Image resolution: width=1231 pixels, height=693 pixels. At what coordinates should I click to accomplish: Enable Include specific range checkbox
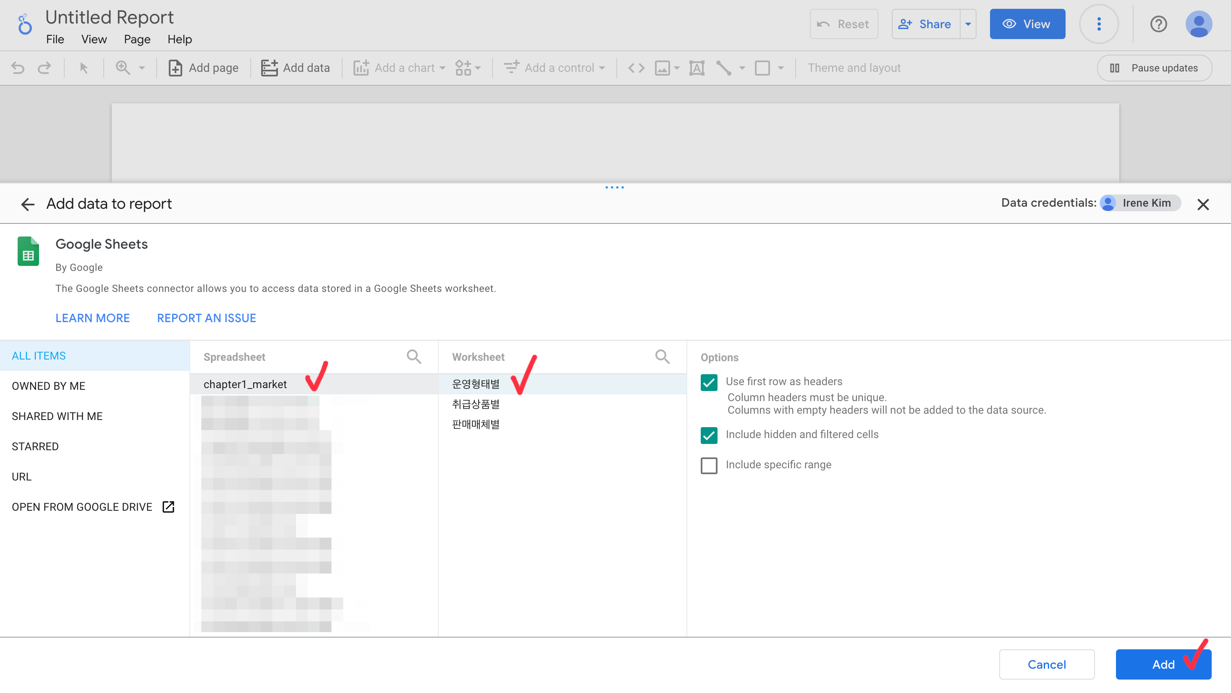pyautogui.click(x=709, y=465)
